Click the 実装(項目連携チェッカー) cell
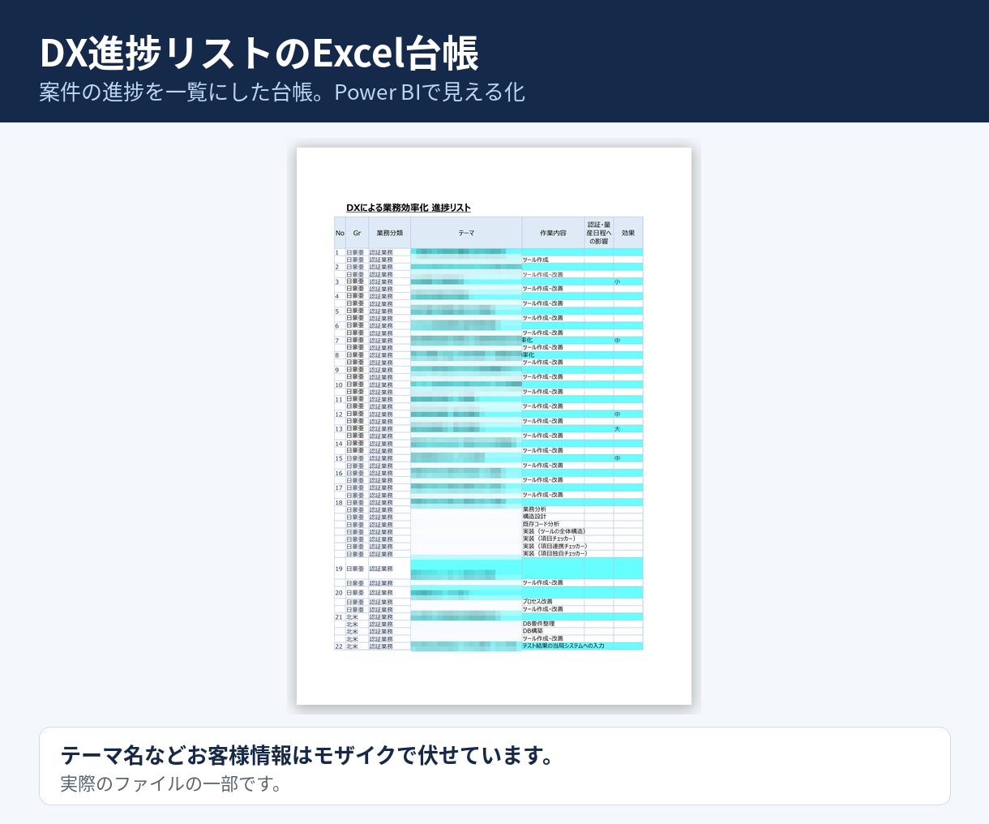This screenshot has height=824, width=989. click(553, 547)
